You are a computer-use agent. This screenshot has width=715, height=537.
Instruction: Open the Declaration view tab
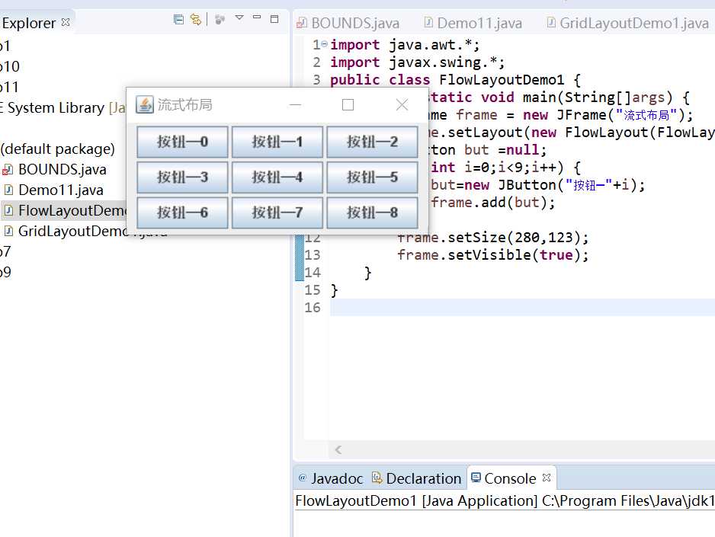click(417, 478)
